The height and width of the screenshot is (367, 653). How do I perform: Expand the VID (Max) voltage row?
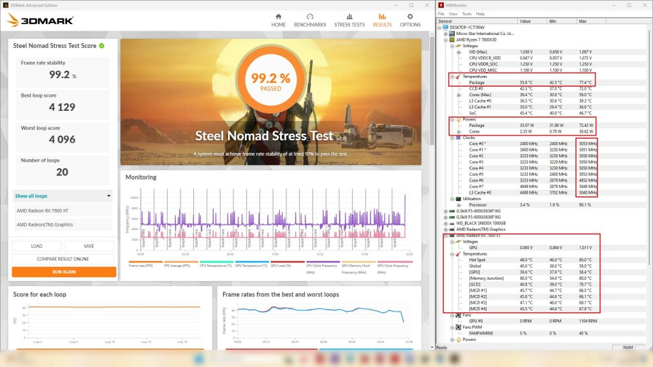(x=459, y=52)
